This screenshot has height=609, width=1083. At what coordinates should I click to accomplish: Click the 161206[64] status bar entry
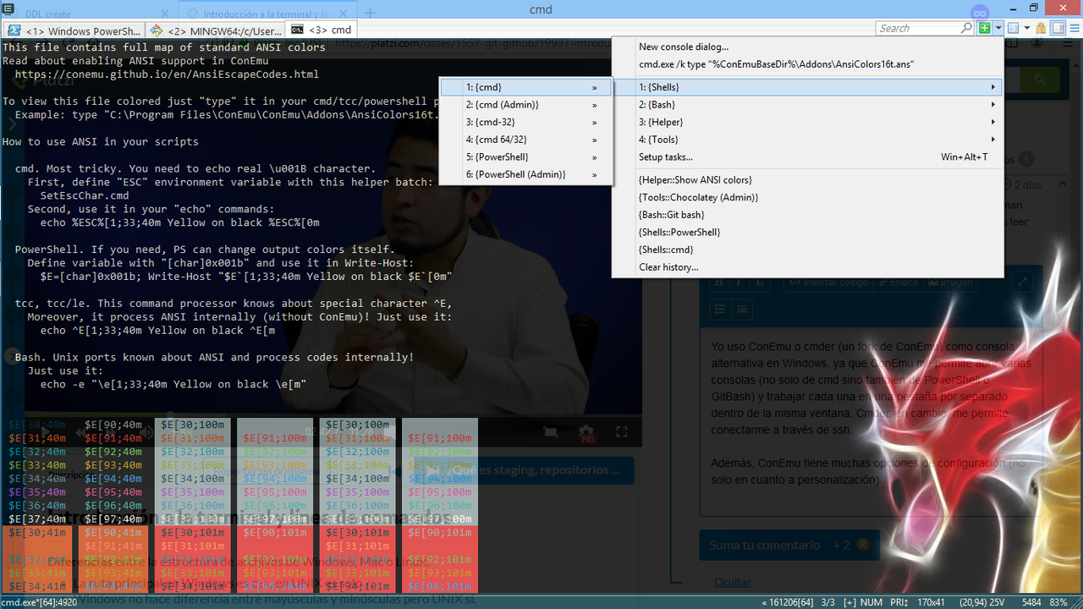789,602
